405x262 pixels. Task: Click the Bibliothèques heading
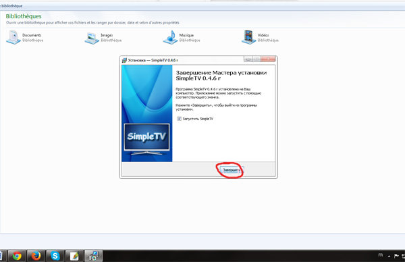click(x=24, y=16)
